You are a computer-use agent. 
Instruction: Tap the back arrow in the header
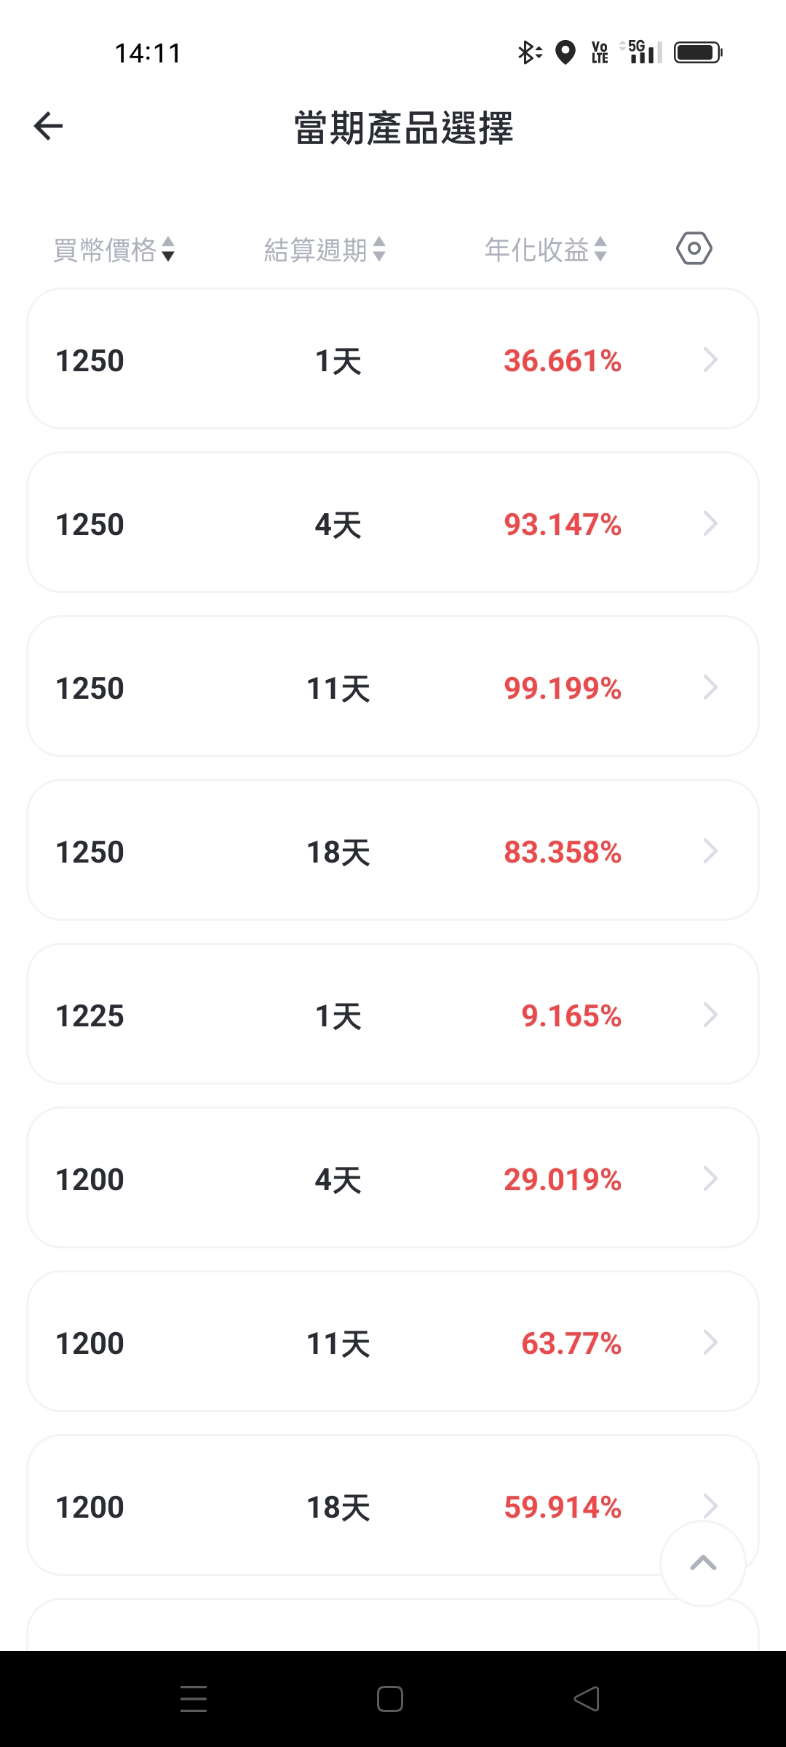pyautogui.click(x=48, y=126)
